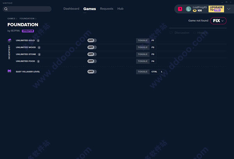Click the Game not found status
Image resolution: width=234 pixels, height=159 pixels.
coord(198,21)
